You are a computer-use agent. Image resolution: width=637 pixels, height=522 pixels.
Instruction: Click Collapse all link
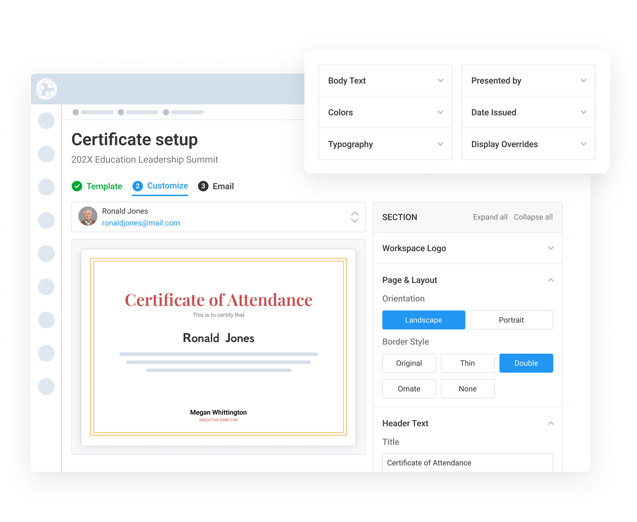point(533,217)
